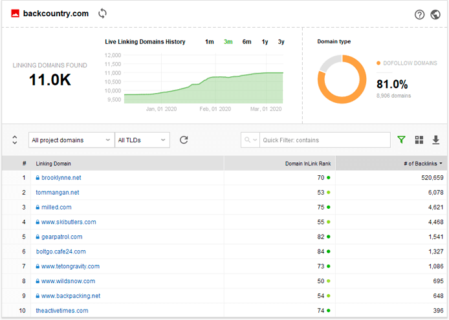This screenshot has height=320, width=449.
Task: Click the 11.0K linking domains total
Action: (x=50, y=80)
